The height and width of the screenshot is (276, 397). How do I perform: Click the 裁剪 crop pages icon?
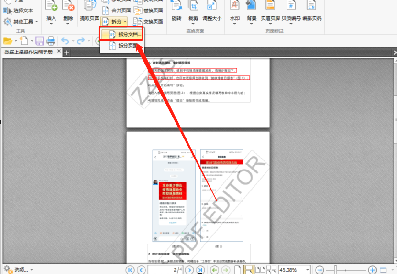tap(193, 6)
